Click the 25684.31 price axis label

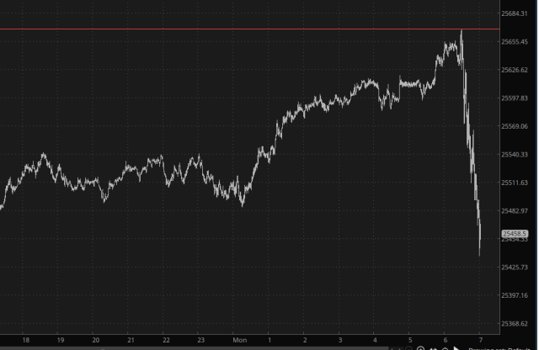tap(514, 13)
